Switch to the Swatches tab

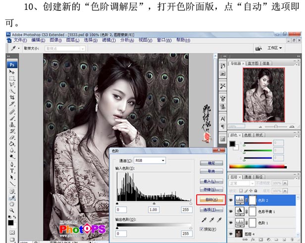tap(248, 135)
